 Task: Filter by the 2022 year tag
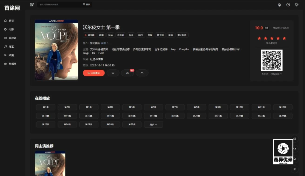coord(141,35)
